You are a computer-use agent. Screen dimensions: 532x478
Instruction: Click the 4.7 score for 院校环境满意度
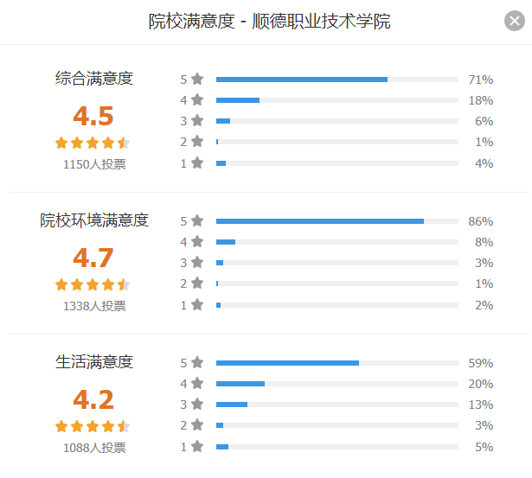(93, 258)
